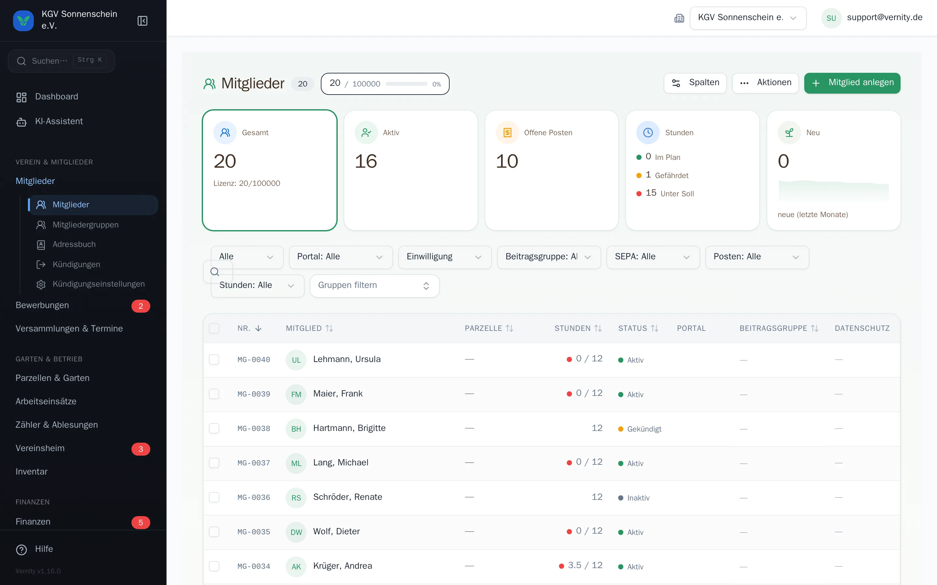Select the checkbox for Hartmann, Brigitte

coord(214,428)
